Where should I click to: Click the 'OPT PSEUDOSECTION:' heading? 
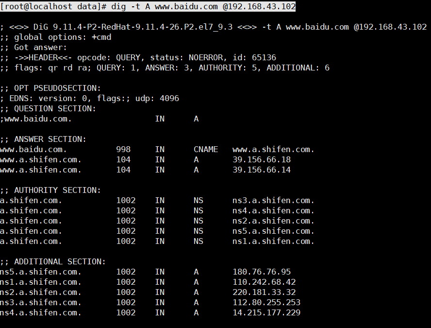coord(57,88)
